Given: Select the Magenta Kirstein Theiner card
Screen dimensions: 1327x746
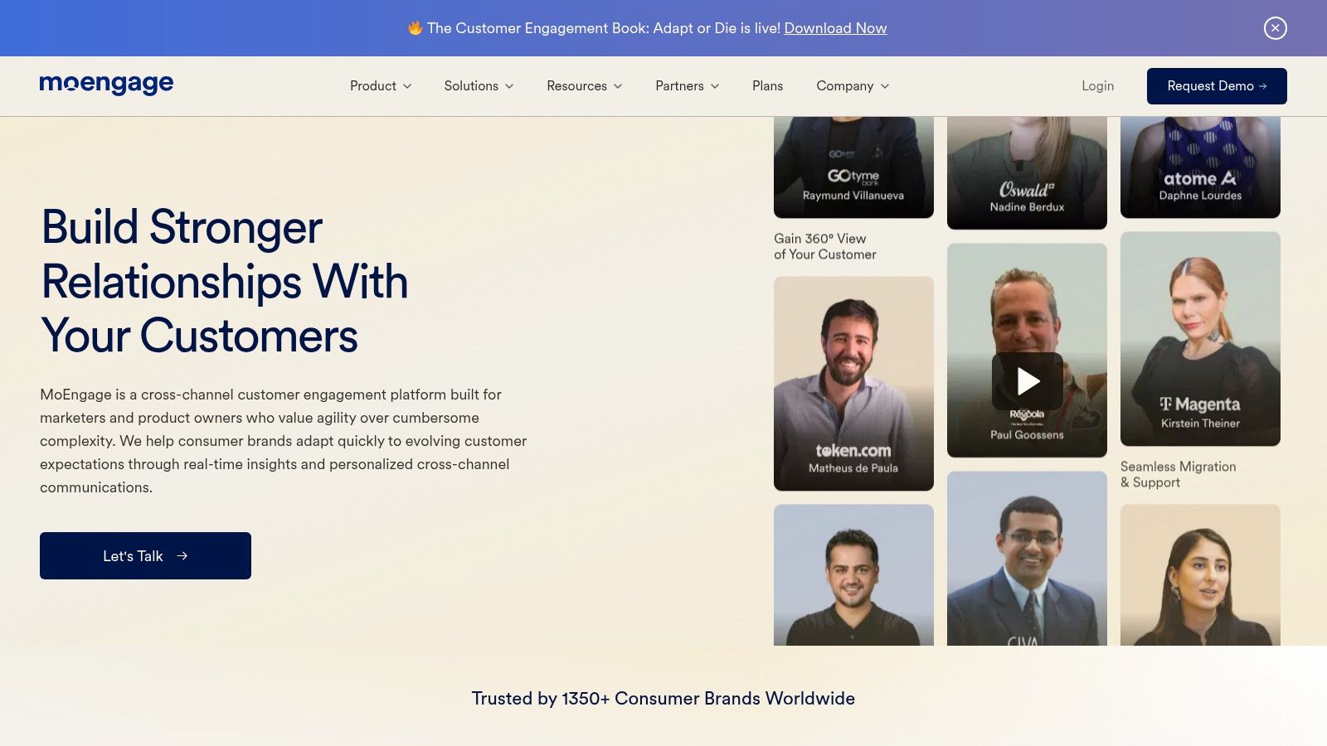Looking at the screenshot, I should 1199,338.
